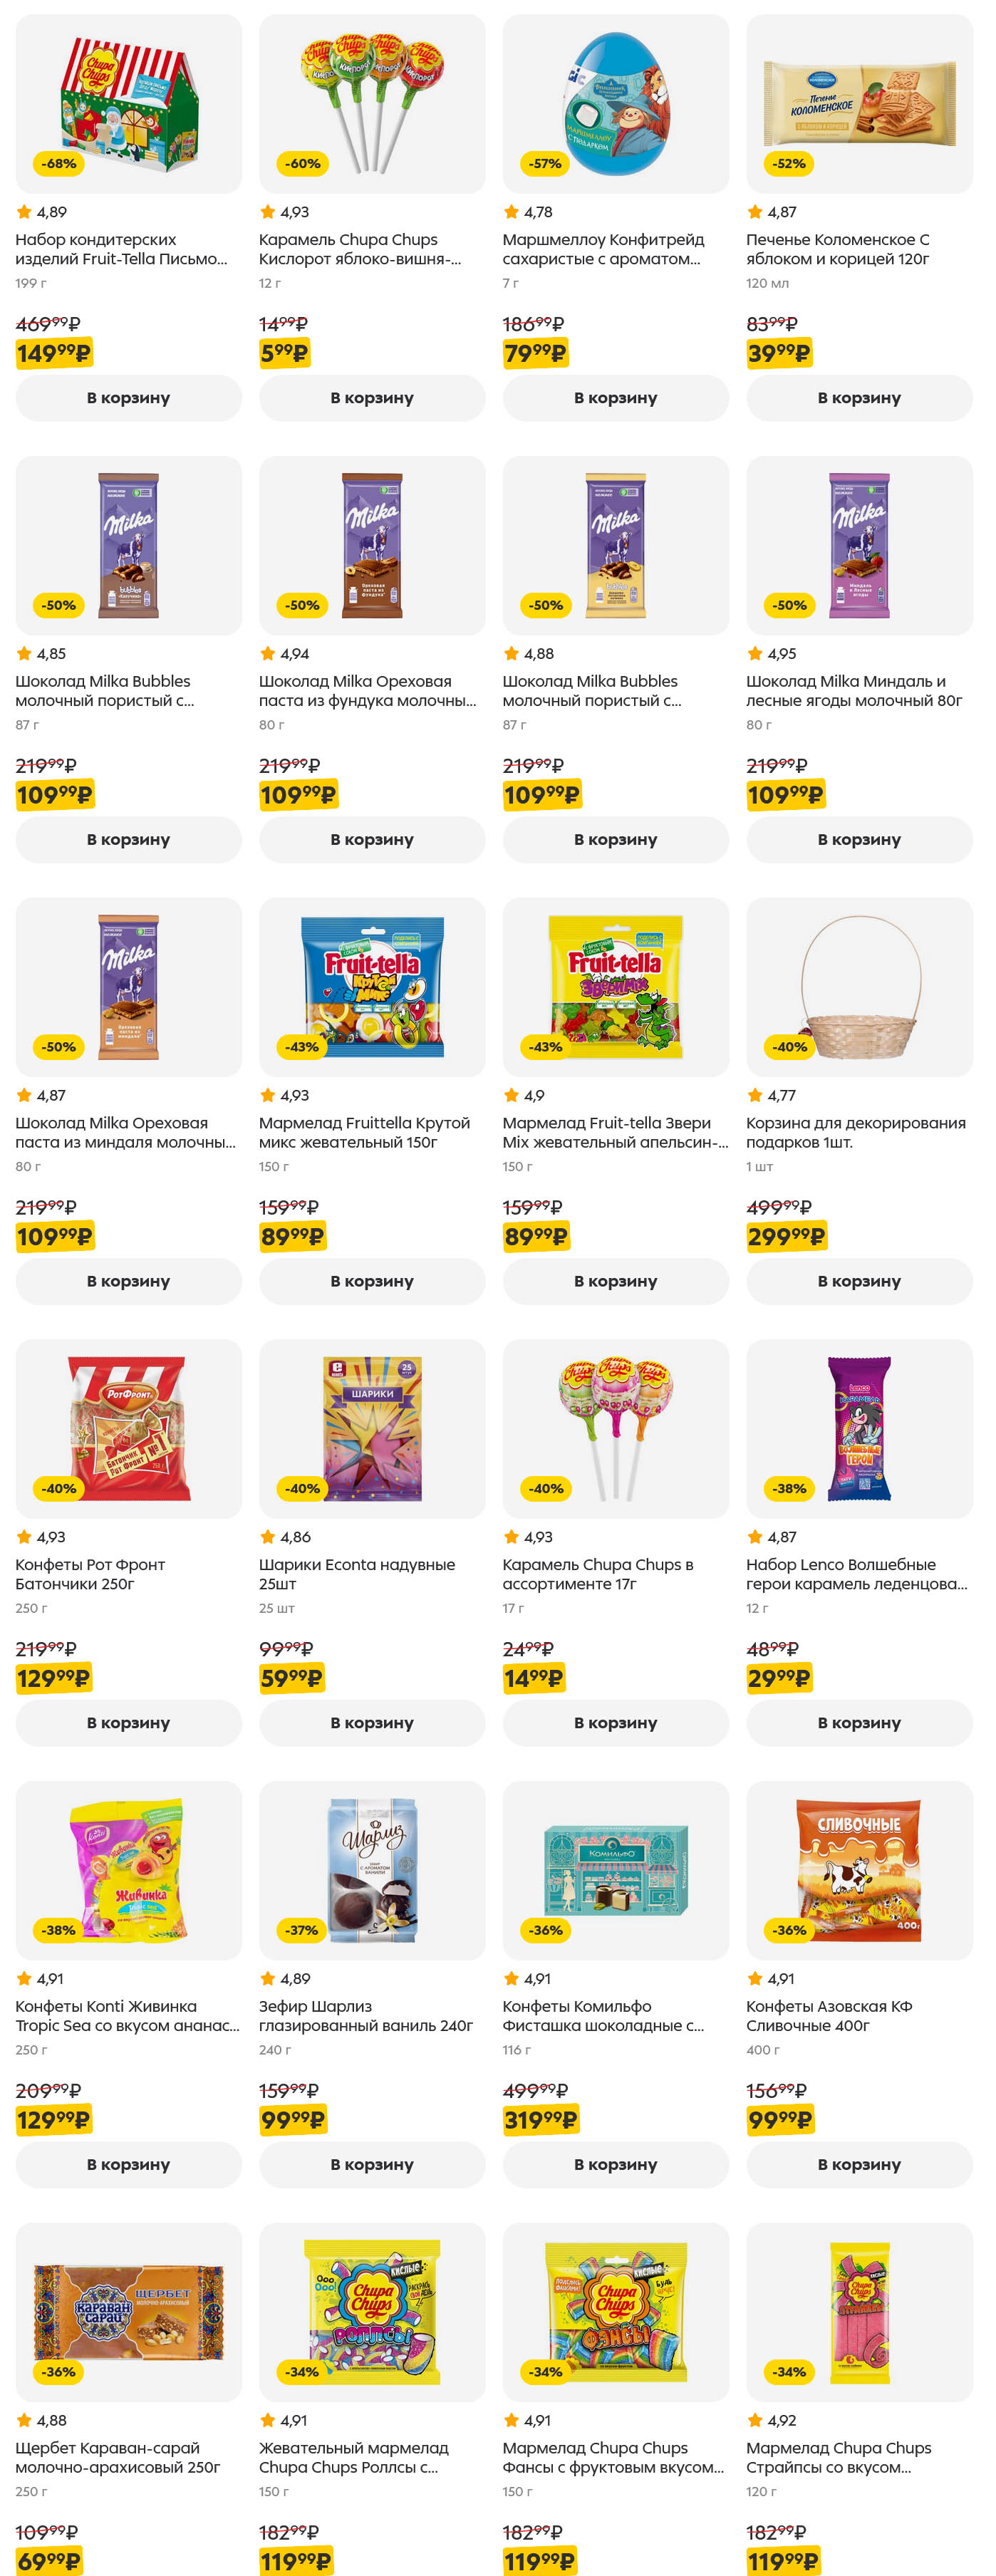Click the star icon beside rating 4,78
This screenshot has height=2576, width=996.
point(511,212)
